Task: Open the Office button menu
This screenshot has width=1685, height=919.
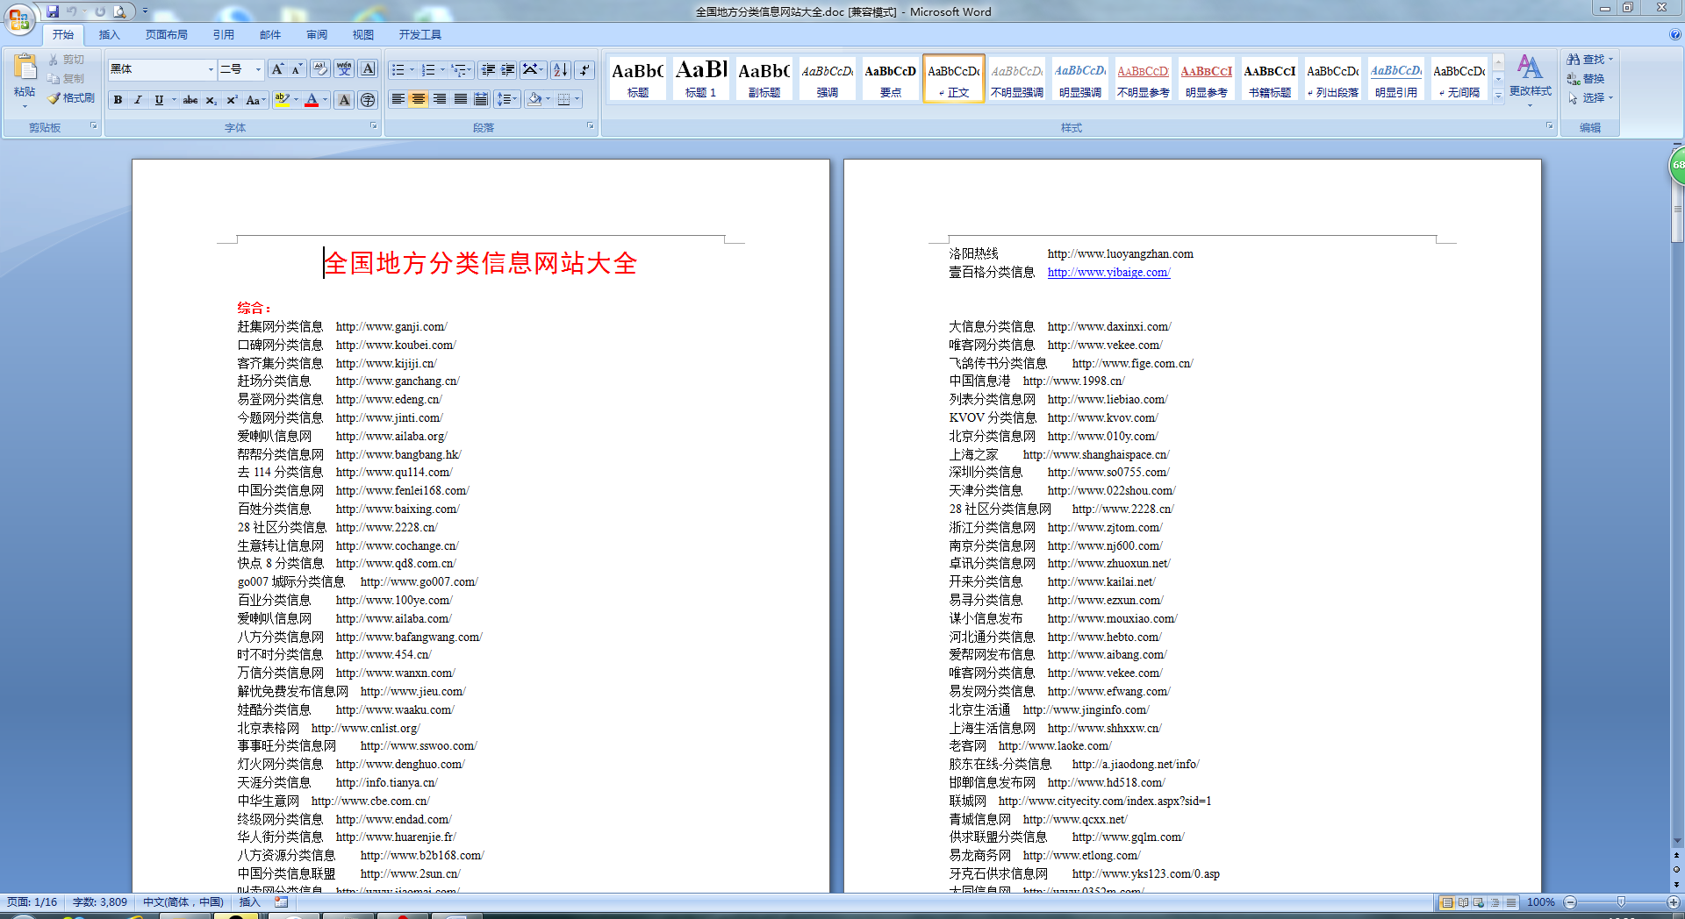Action: (19, 18)
